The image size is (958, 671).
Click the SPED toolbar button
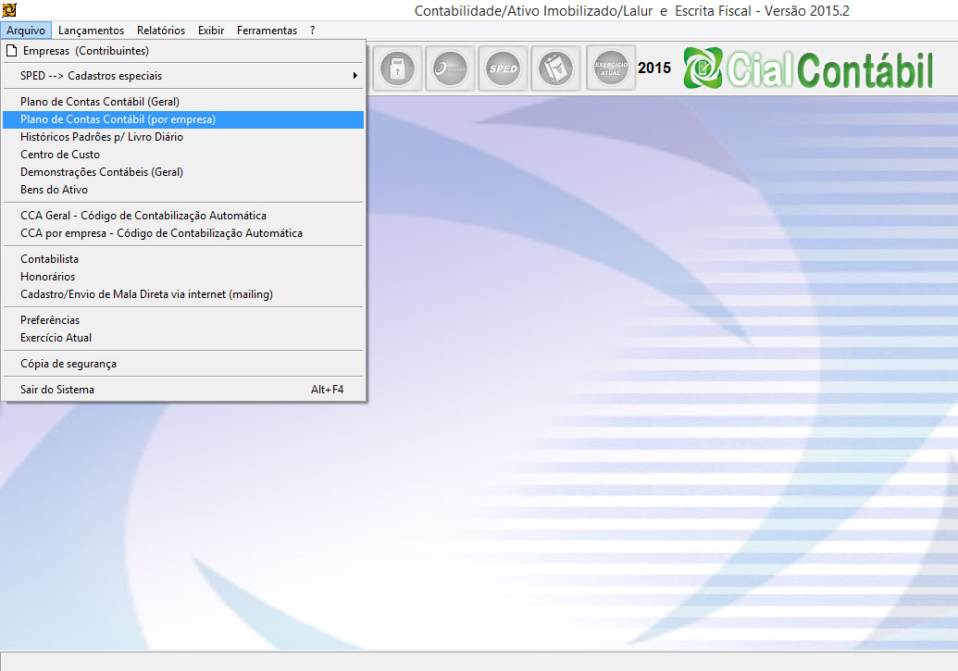click(x=504, y=68)
